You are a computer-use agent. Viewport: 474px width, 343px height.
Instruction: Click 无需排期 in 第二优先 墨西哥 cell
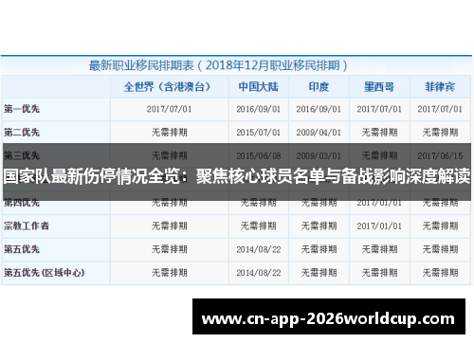coord(379,132)
